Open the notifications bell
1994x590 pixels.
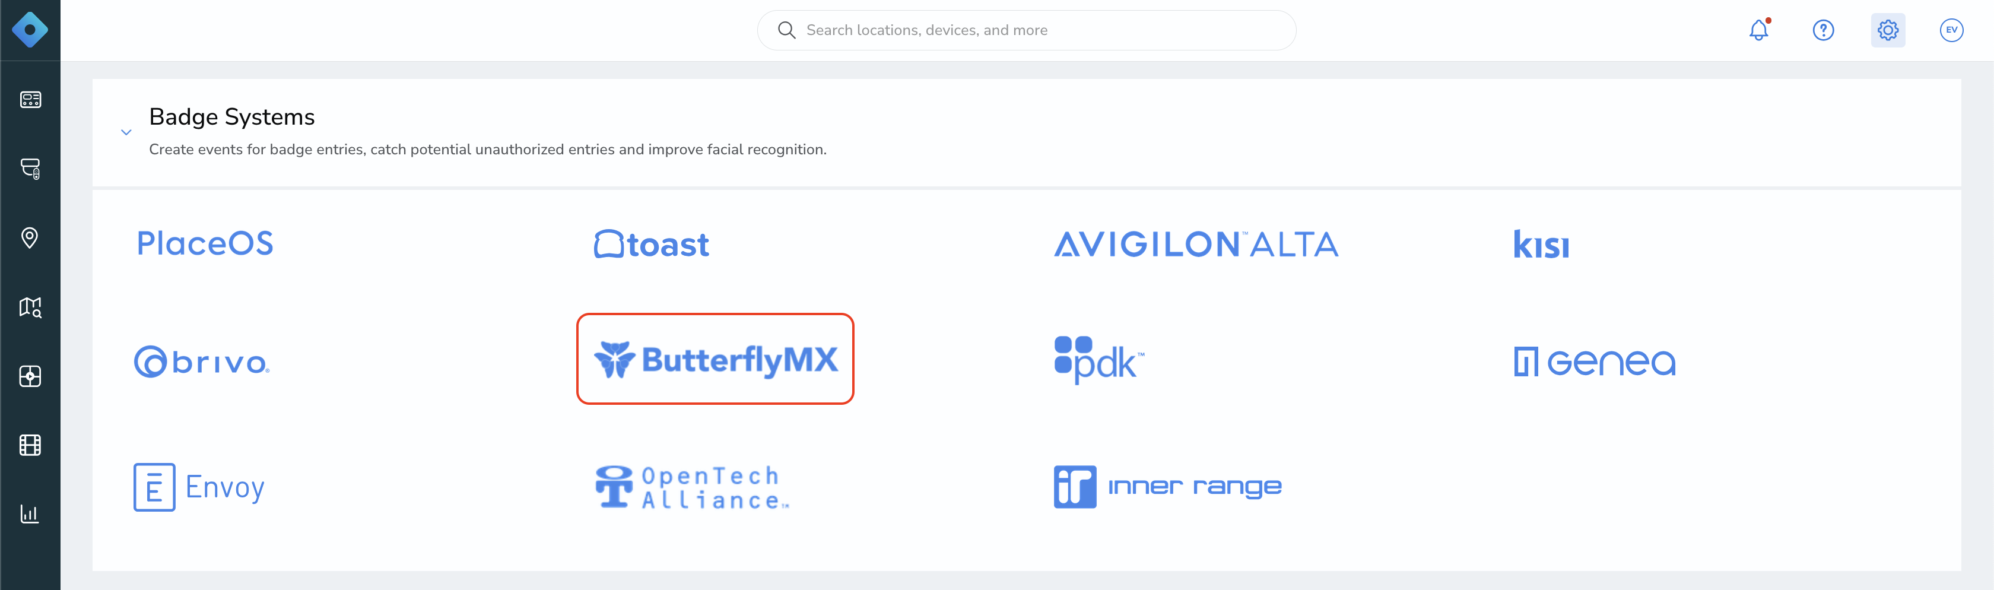click(x=1758, y=30)
